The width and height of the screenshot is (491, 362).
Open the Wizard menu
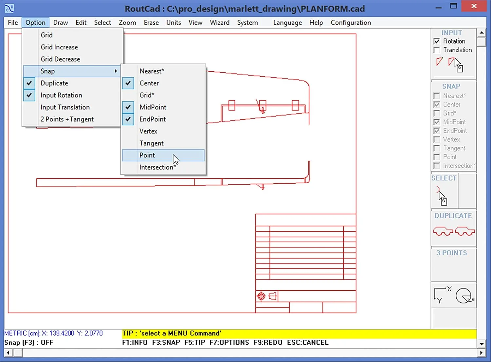click(x=220, y=22)
